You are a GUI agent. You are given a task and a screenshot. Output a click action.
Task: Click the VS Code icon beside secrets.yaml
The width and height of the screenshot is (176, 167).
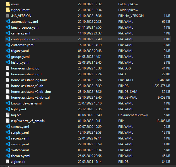[x=8, y=138]
